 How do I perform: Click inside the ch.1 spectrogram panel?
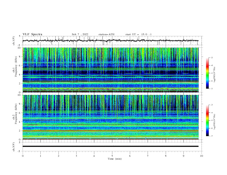point(110,70)
